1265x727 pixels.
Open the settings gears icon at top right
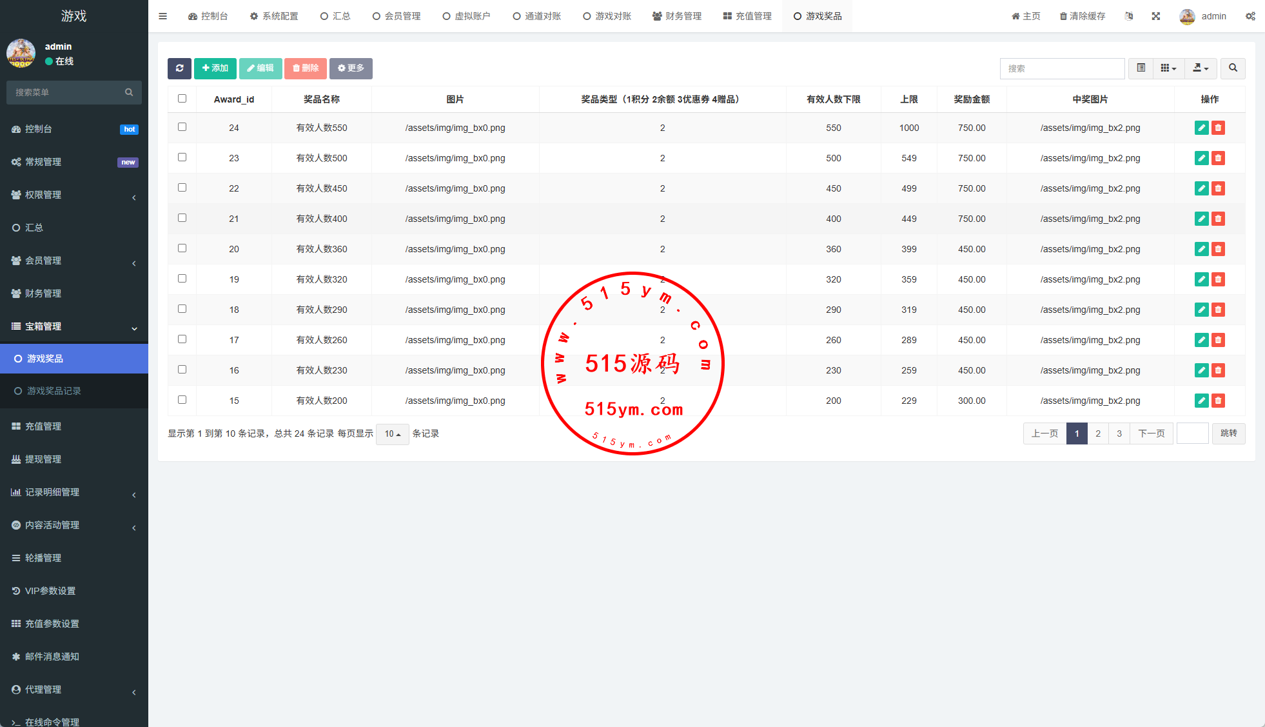[1250, 16]
